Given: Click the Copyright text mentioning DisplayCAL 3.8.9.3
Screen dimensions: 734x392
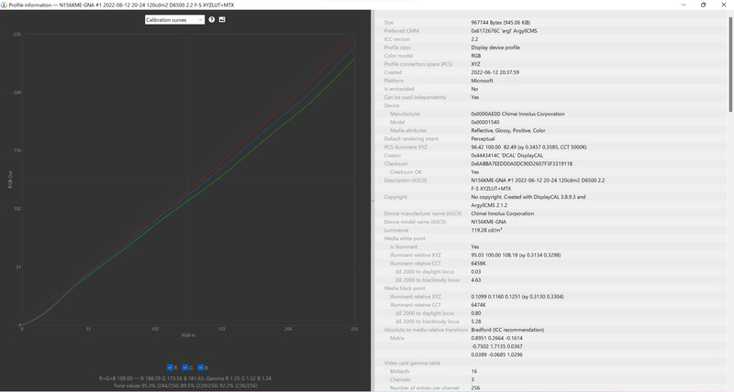Looking at the screenshot, I should coord(528,197).
